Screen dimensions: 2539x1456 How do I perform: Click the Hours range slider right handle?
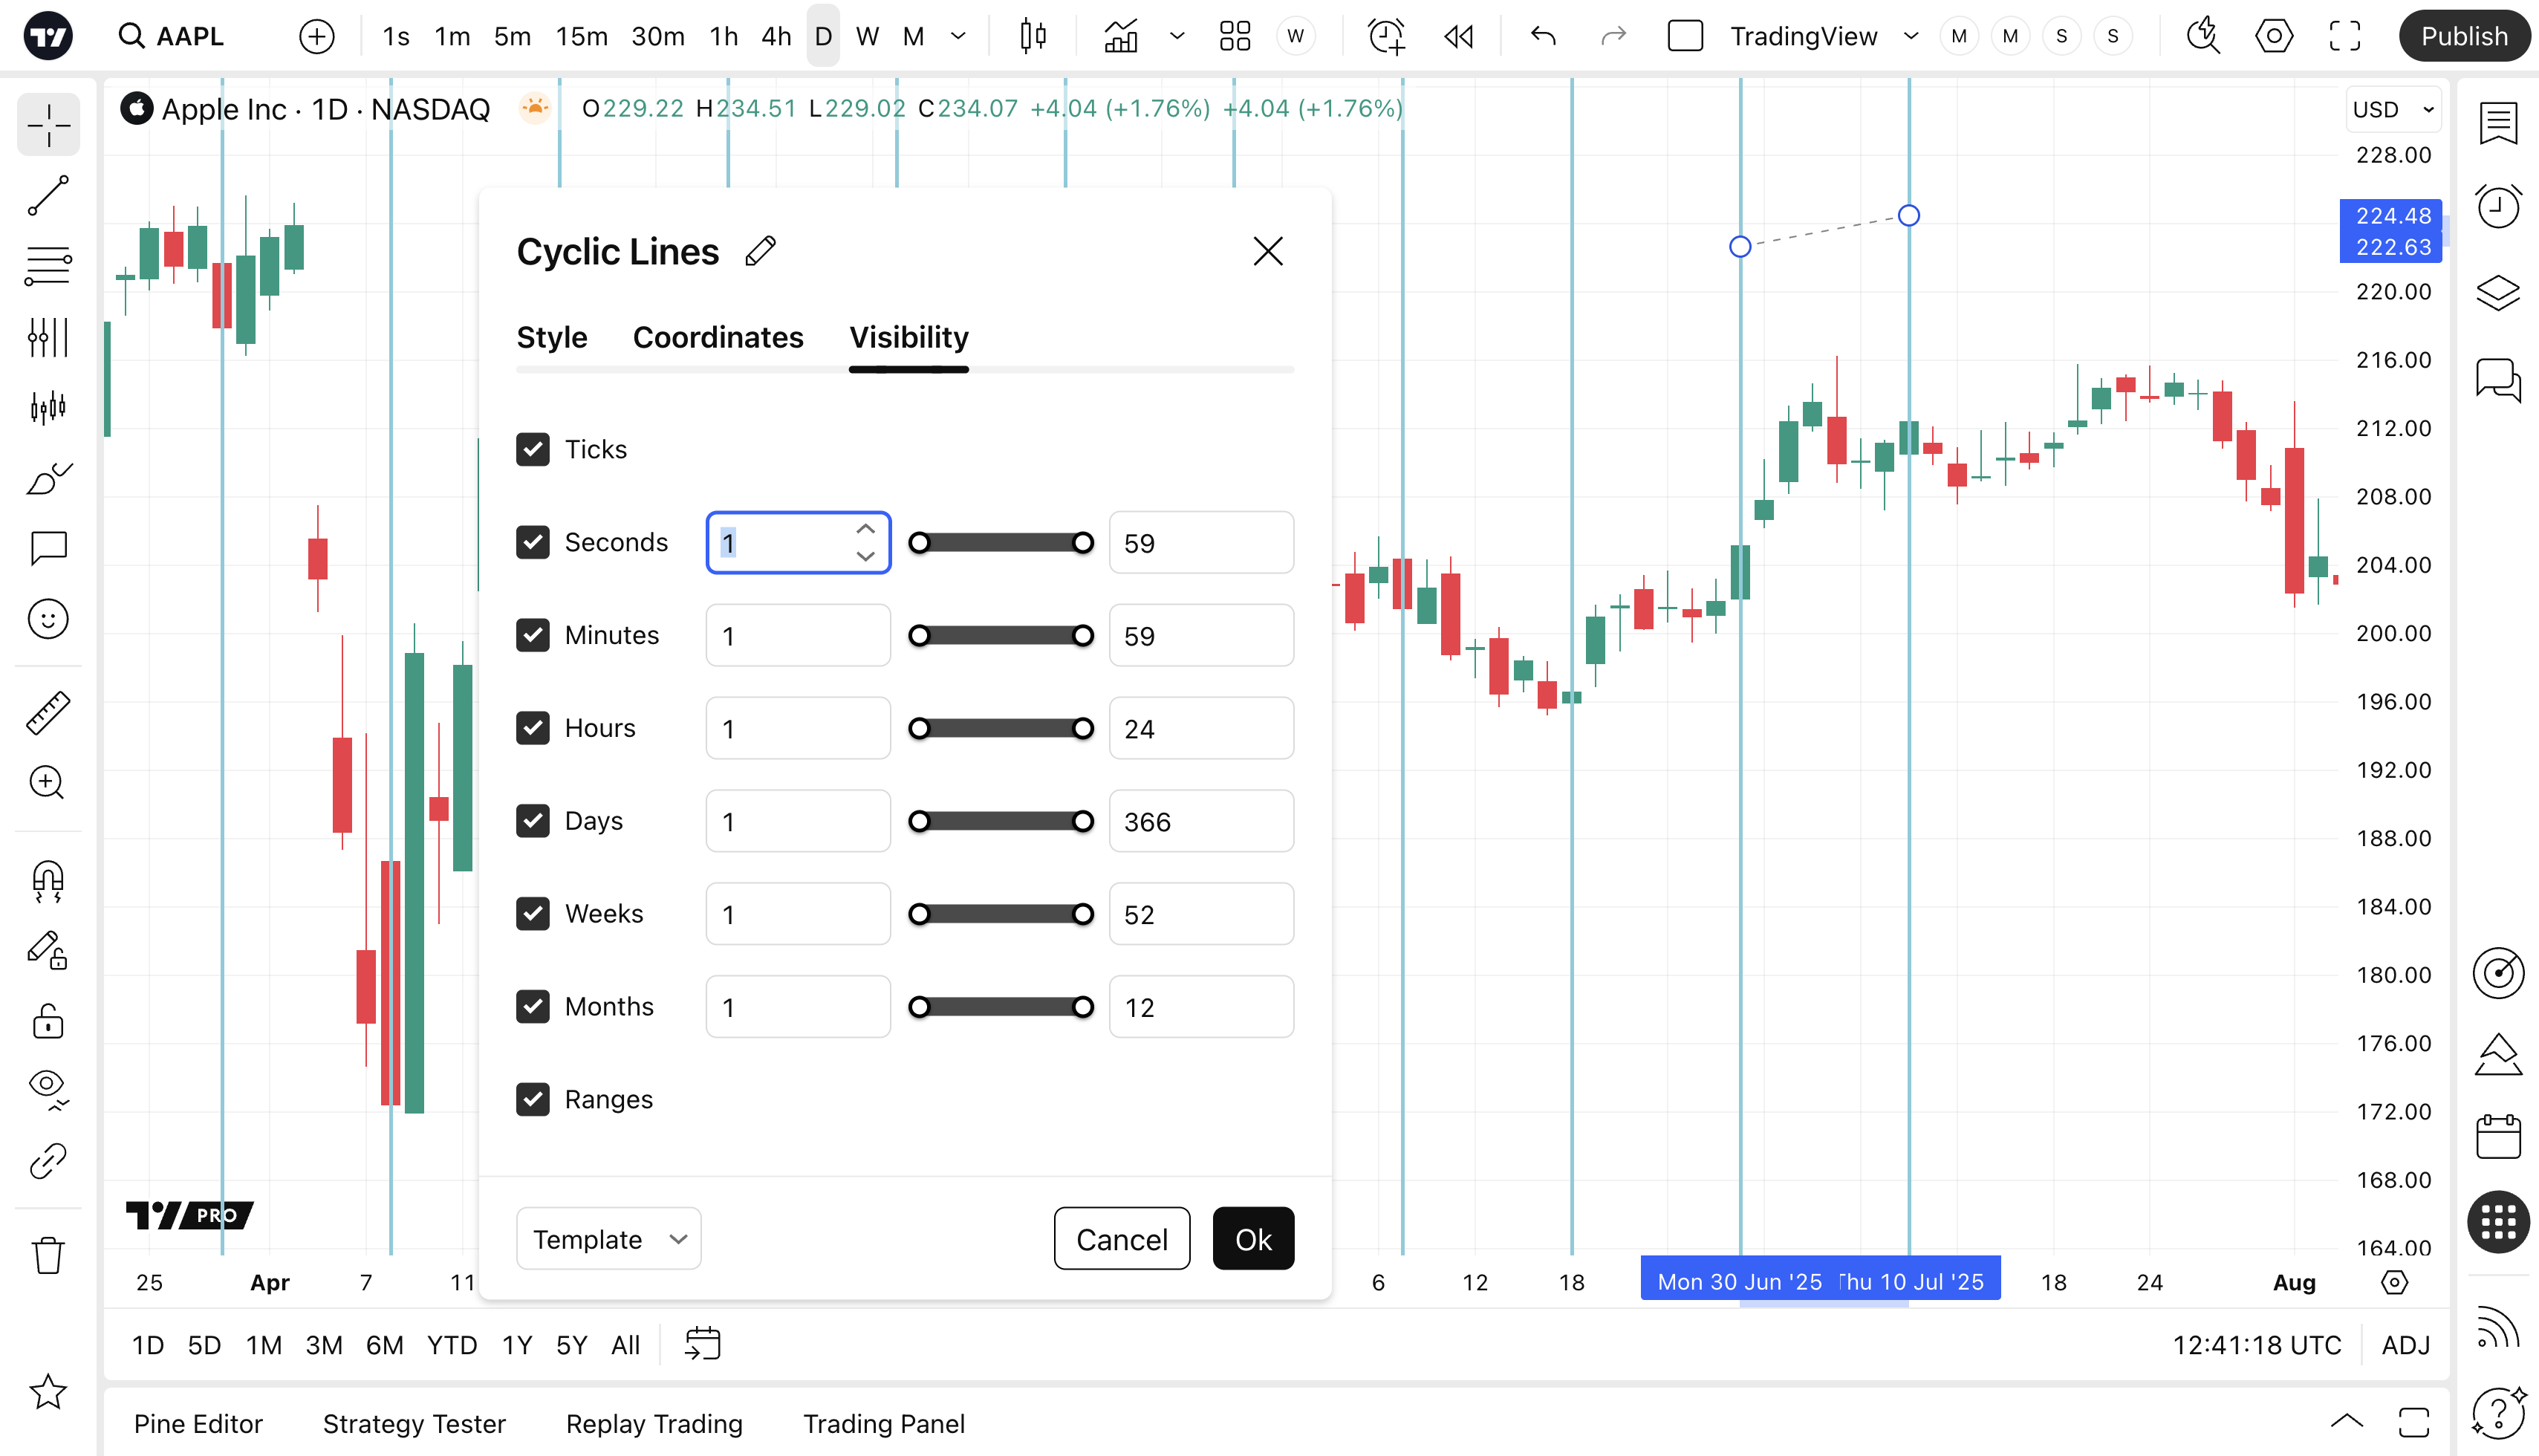pyautogui.click(x=1083, y=728)
